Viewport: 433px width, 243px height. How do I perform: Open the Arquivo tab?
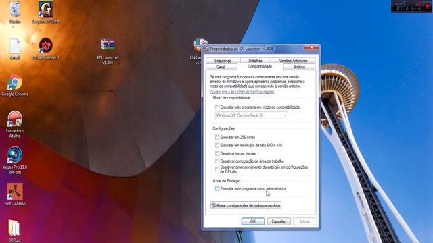299,67
